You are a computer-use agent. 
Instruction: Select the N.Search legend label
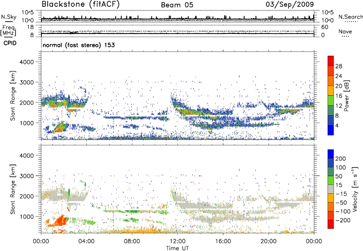[x=350, y=17]
